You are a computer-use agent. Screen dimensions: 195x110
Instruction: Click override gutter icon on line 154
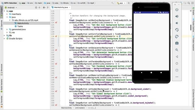point(56,91)
